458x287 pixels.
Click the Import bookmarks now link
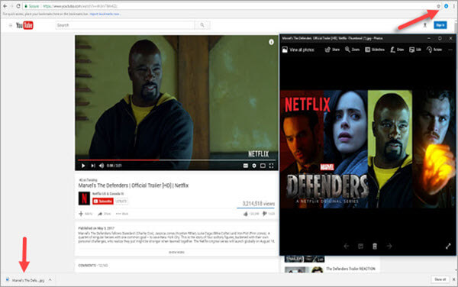(x=105, y=14)
